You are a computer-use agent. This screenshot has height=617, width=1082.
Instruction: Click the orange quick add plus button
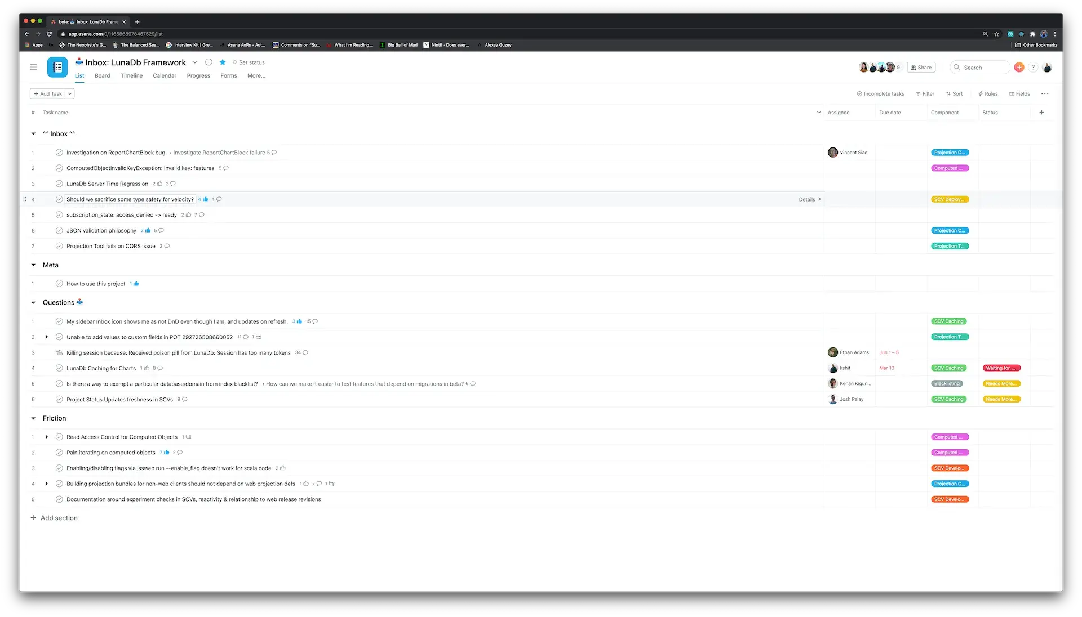[1019, 68]
